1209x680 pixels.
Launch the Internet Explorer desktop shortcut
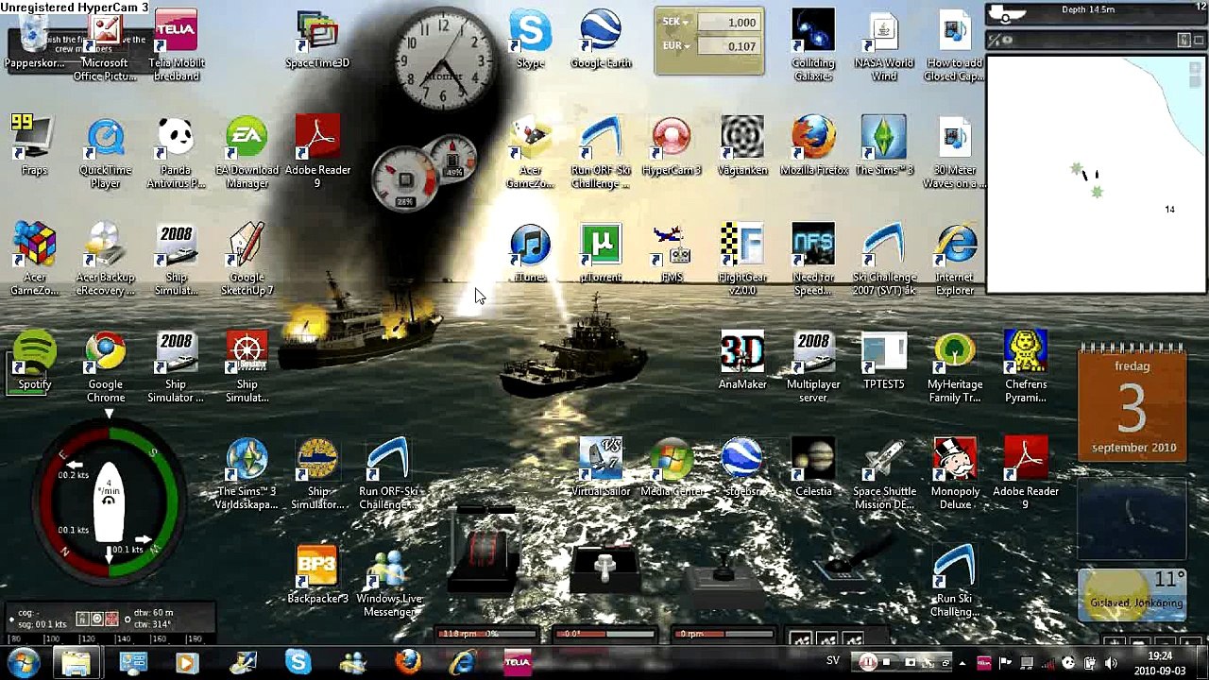point(955,260)
